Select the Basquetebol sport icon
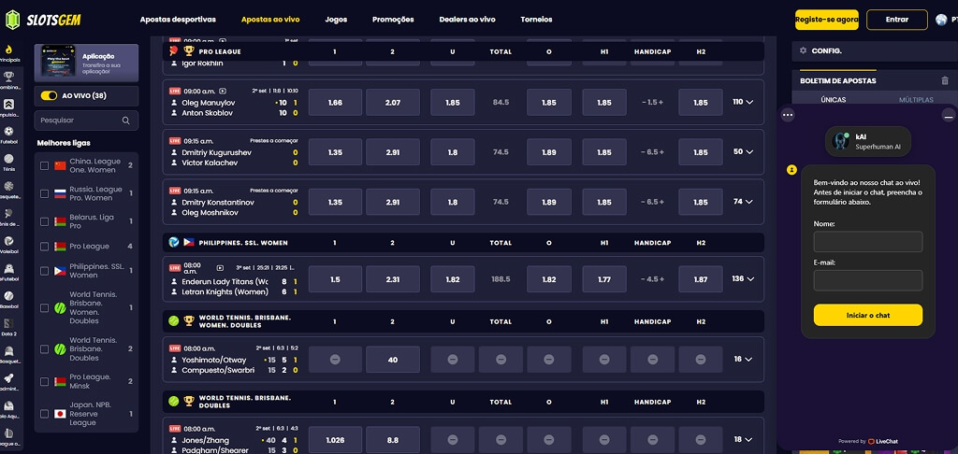This screenshot has height=454, width=958. [x=8, y=186]
